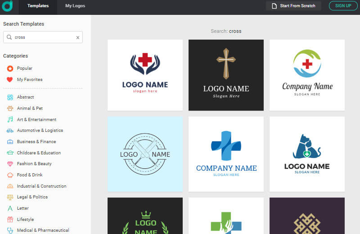Click the SIGN UP button
The width and height of the screenshot is (360, 234).
point(343,6)
